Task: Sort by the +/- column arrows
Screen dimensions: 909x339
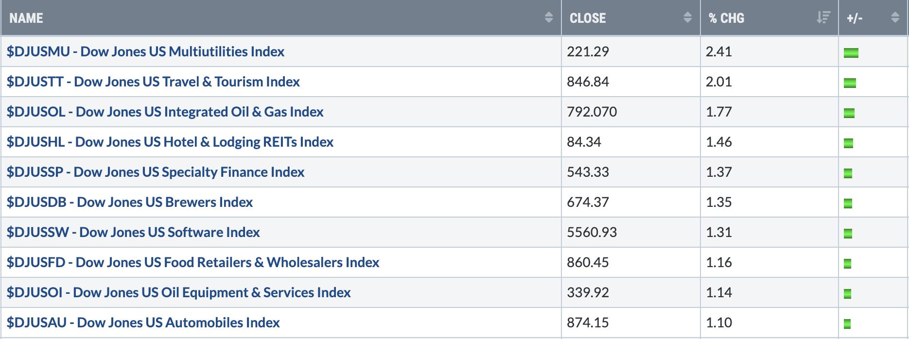Action: pyautogui.click(x=895, y=18)
